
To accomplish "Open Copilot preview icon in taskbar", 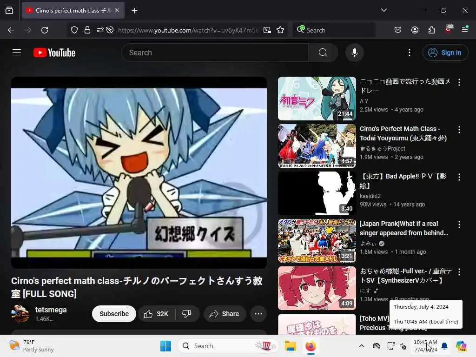I will [461, 346].
